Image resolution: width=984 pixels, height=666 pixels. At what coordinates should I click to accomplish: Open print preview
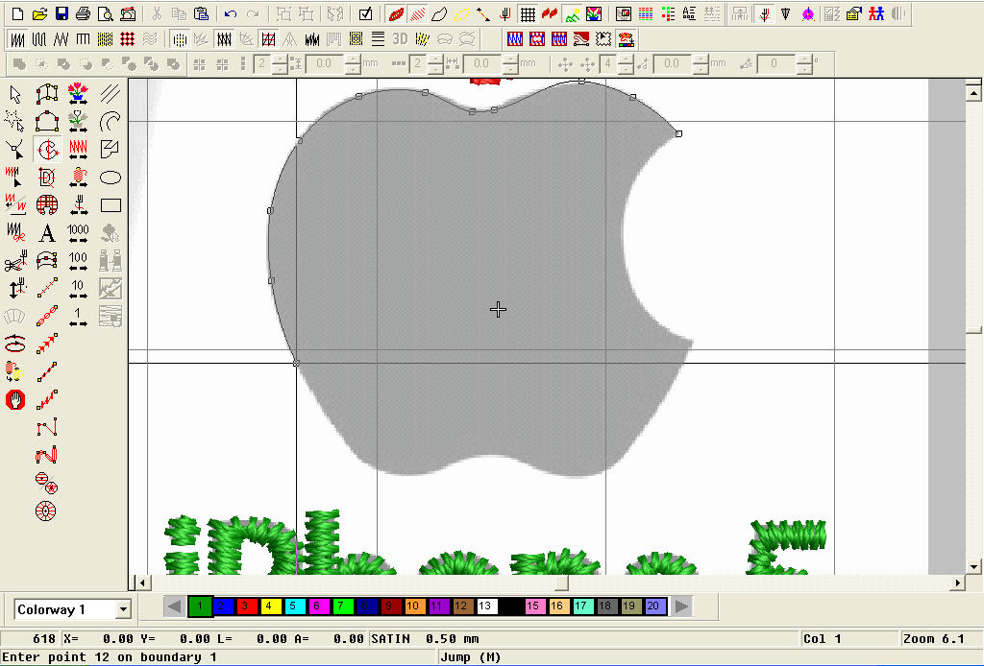(x=105, y=13)
